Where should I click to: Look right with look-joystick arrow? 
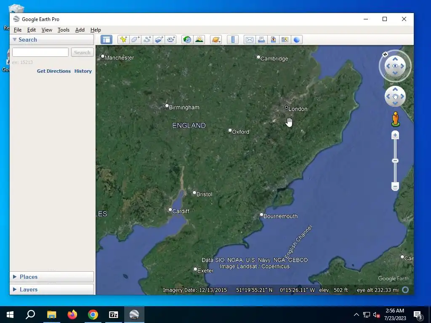click(402, 66)
